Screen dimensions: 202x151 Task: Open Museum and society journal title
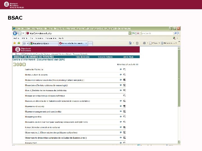pos(35,106)
